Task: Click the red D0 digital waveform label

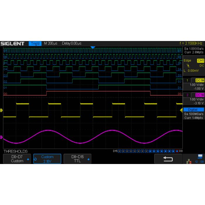Action: [5, 94]
